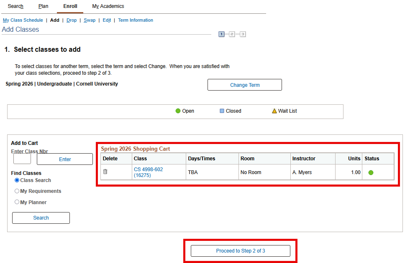Open the Search tab
Viewport: 405px width, 263px height.
pos(15,6)
